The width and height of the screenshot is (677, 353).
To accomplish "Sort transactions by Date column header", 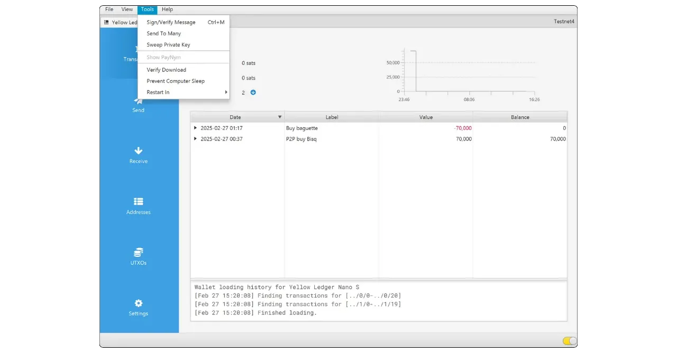I will pos(235,117).
